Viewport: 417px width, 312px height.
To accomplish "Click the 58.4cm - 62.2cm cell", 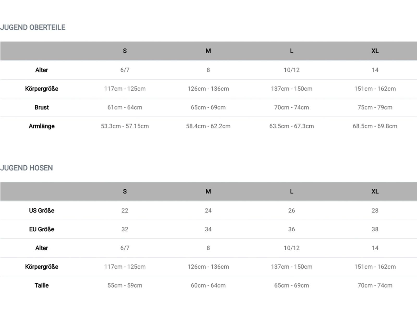I will click(208, 126).
